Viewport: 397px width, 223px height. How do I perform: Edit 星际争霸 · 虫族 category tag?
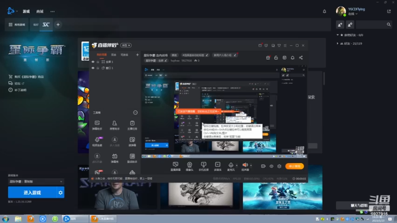[156, 60]
